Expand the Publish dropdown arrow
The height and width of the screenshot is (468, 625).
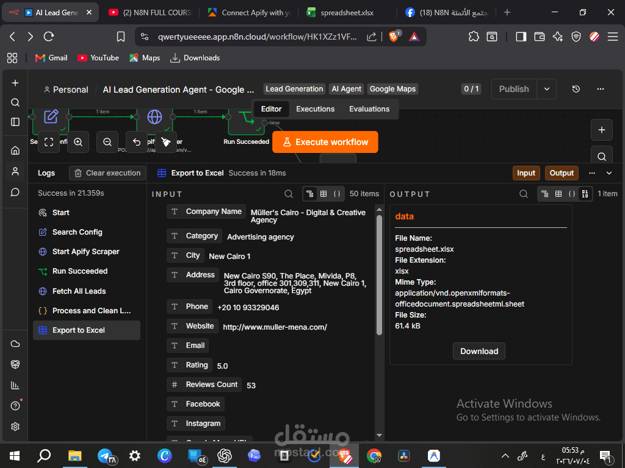pyautogui.click(x=547, y=89)
